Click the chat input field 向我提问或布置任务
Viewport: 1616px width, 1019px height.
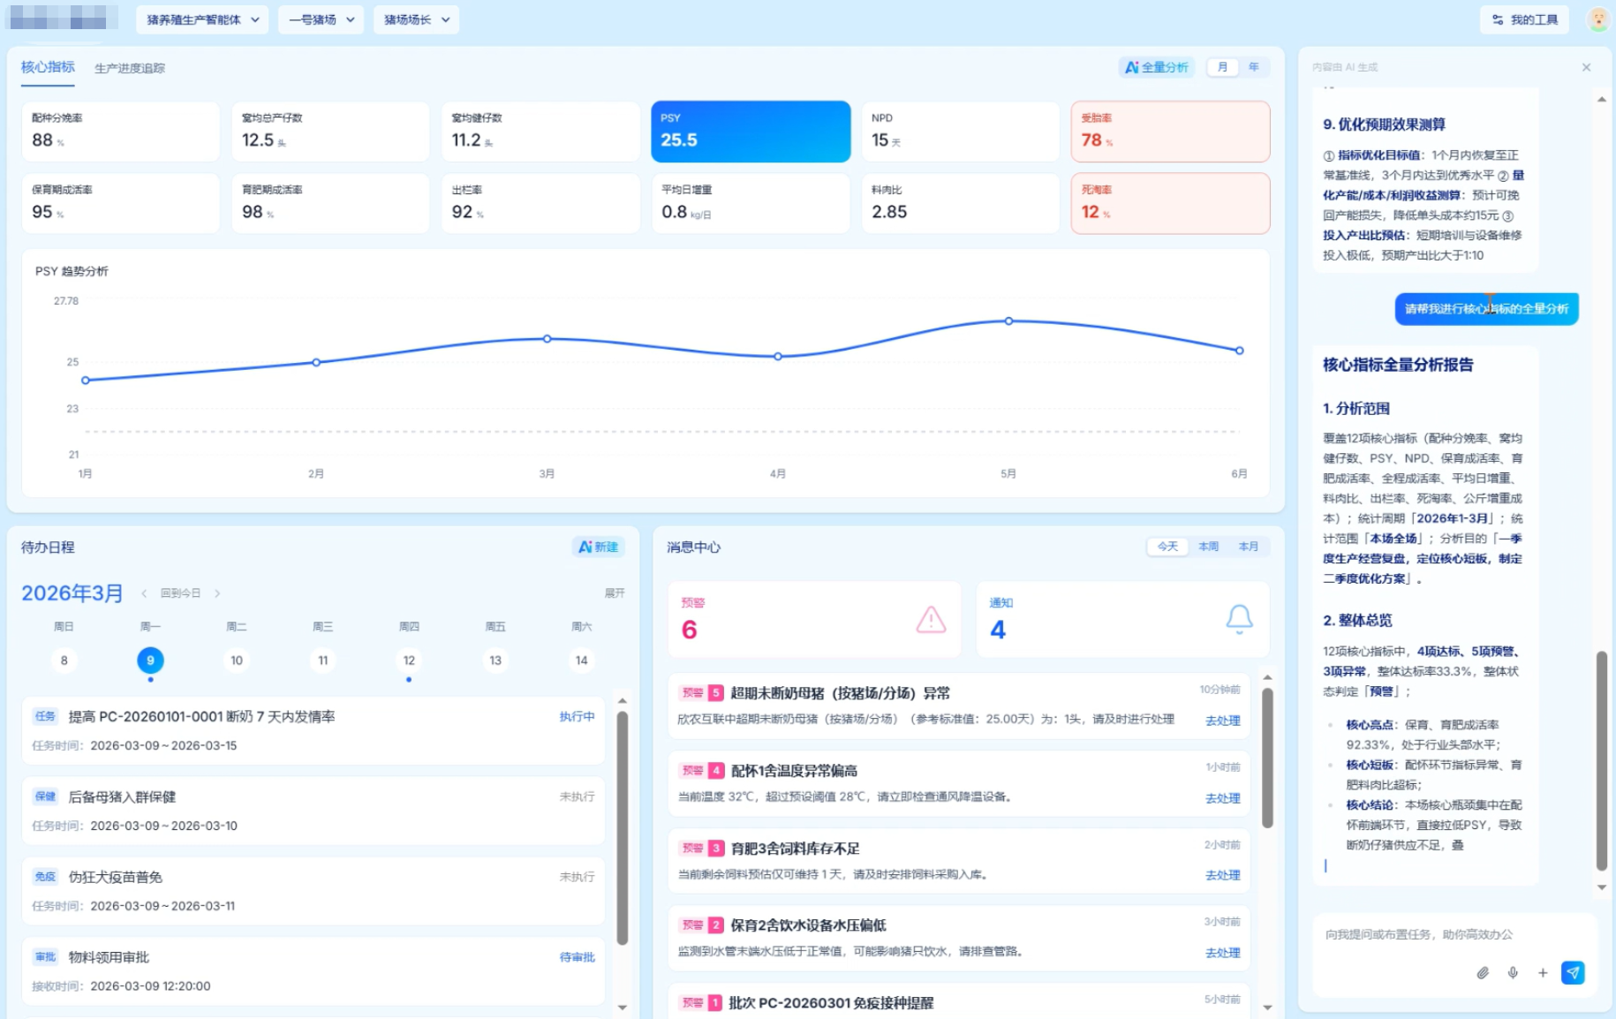1454,934
